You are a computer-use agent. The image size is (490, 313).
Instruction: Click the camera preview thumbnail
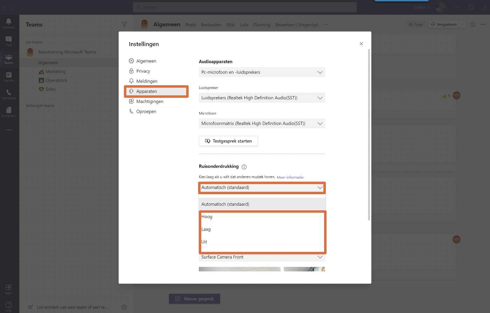262,269
